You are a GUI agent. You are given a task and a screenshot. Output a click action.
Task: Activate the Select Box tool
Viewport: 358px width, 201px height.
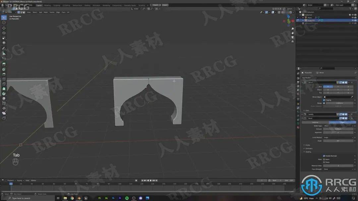coord(4,18)
